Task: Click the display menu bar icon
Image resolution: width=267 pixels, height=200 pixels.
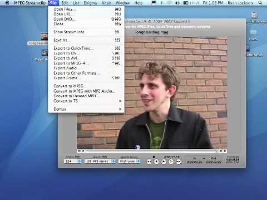Action: pos(154,3)
